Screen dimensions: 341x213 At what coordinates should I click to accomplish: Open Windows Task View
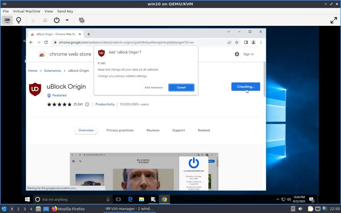[118, 199]
